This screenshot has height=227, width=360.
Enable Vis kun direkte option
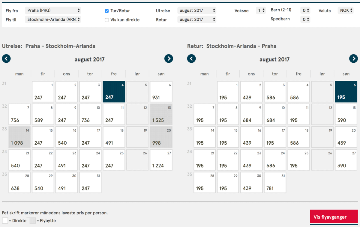(107, 20)
